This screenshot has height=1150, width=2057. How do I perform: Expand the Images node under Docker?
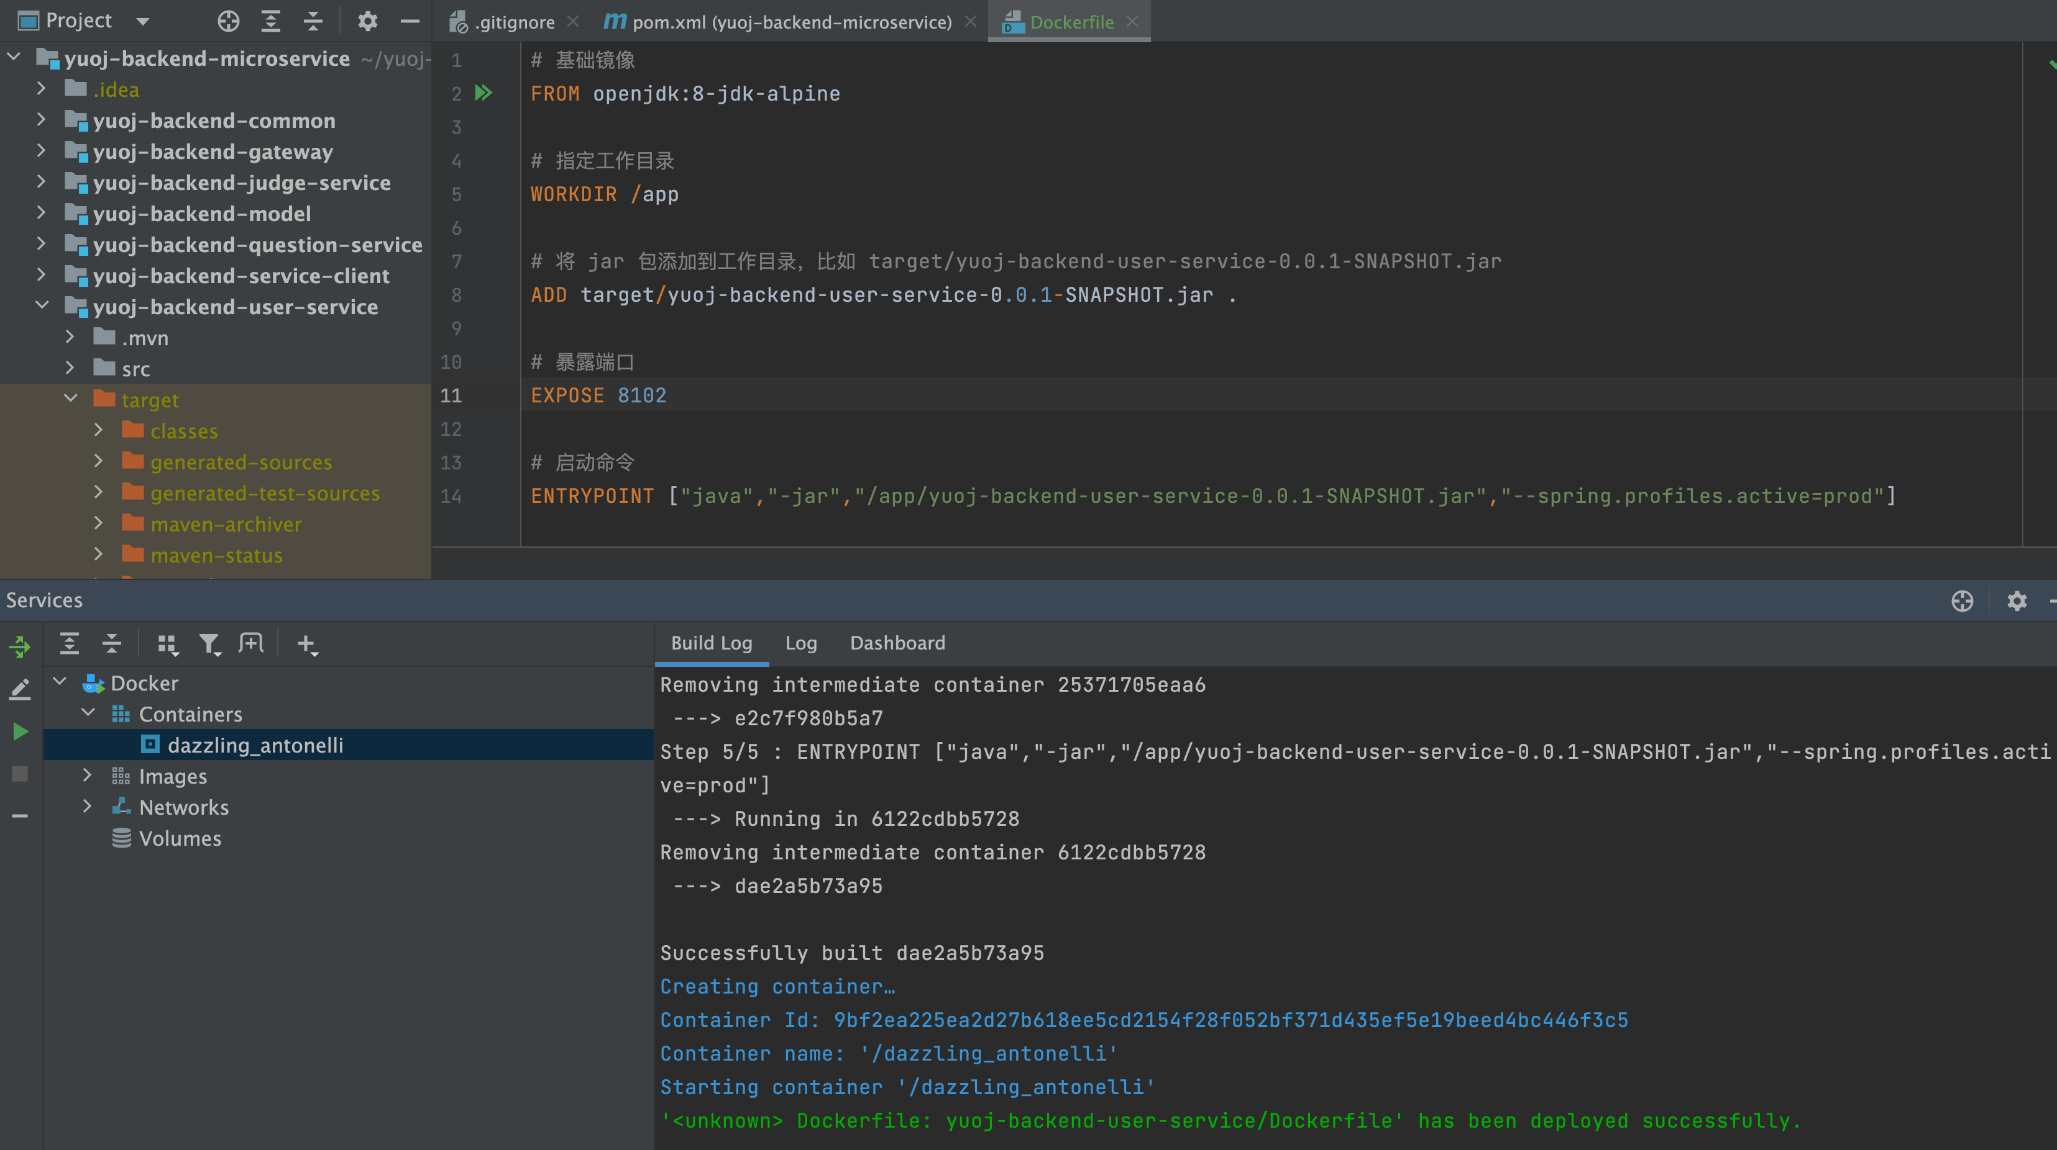coord(87,776)
